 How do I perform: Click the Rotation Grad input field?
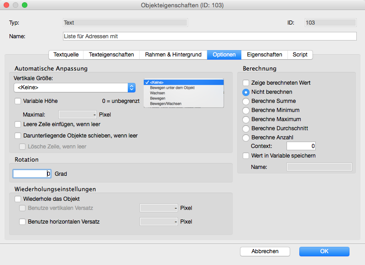[x=32, y=173]
